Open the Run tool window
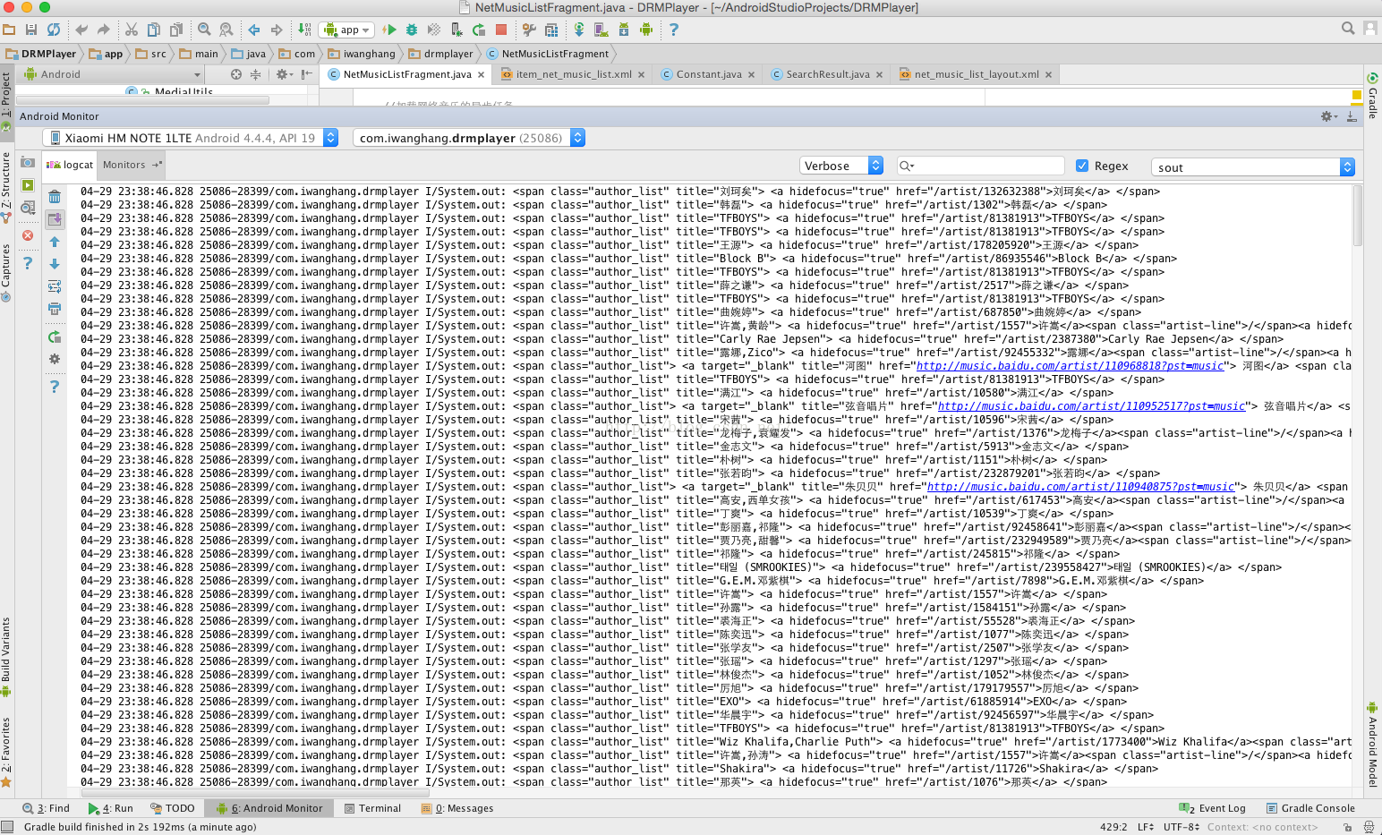Viewport: 1382px width, 835px height. coord(111,808)
